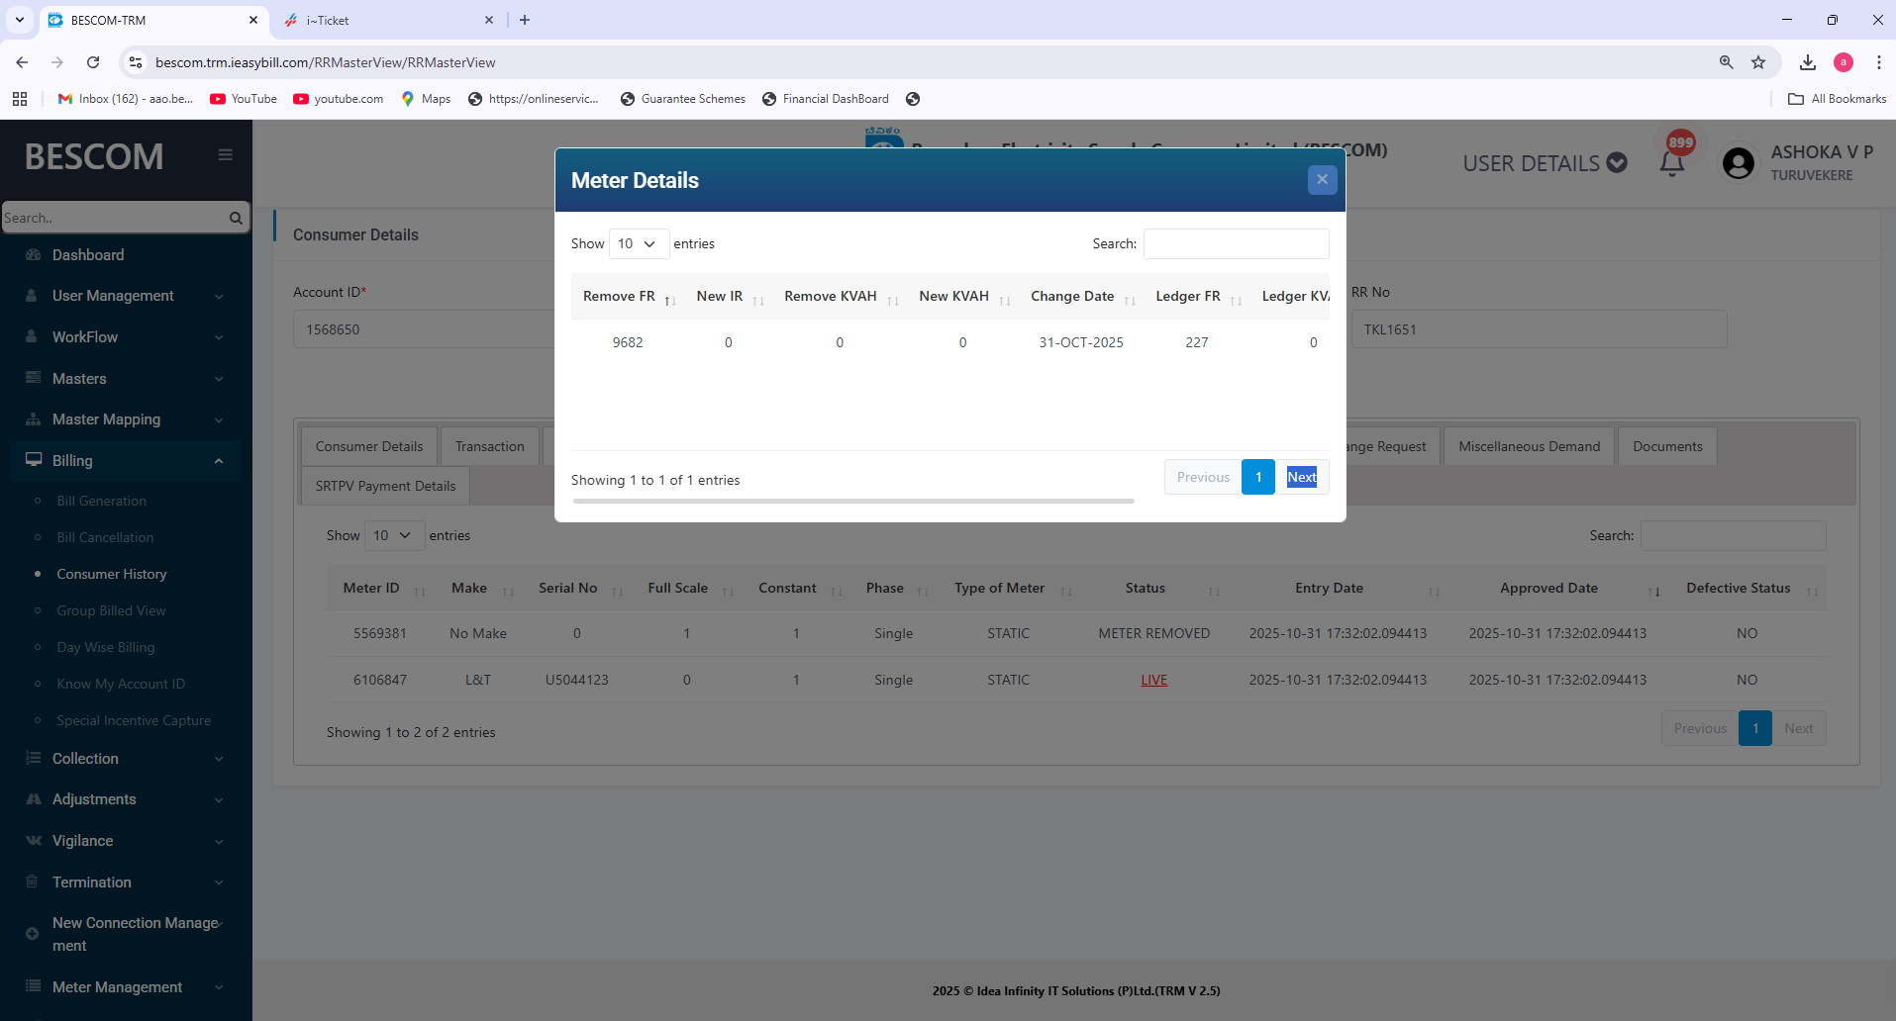
Task: Close the Meter Details dialog
Action: tap(1322, 180)
